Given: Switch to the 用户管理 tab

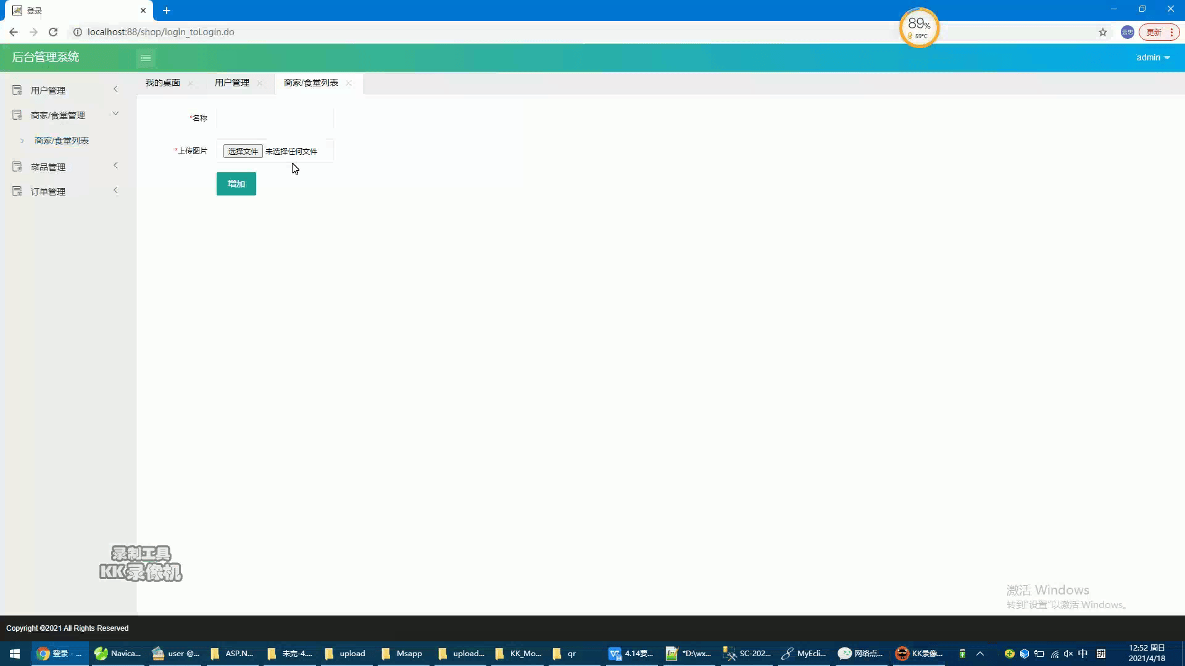Looking at the screenshot, I should click(x=232, y=83).
